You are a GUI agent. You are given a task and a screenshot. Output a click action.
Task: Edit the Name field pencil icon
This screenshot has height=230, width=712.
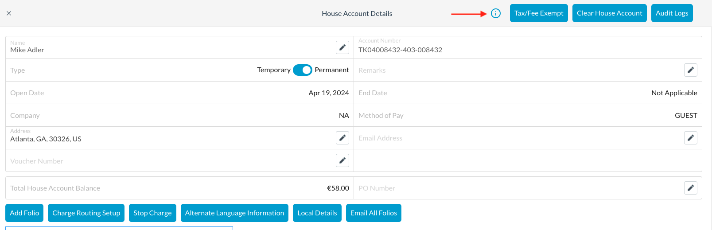click(x=342, y=47)
